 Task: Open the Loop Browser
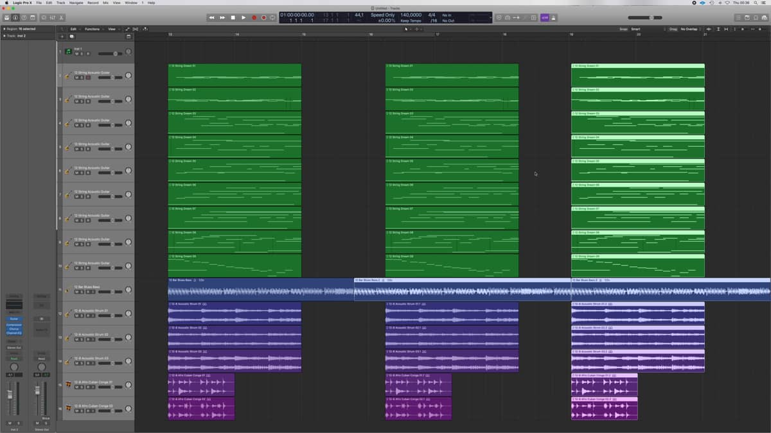click(756, 17)
